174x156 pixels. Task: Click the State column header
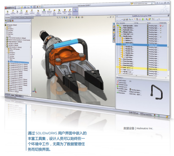click(149, 23)
